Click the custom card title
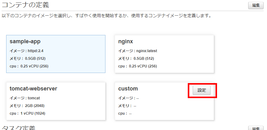267x130 pixels. pos(128,89)
